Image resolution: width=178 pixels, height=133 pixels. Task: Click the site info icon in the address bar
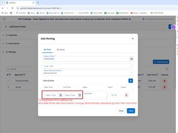coord(18,8)
